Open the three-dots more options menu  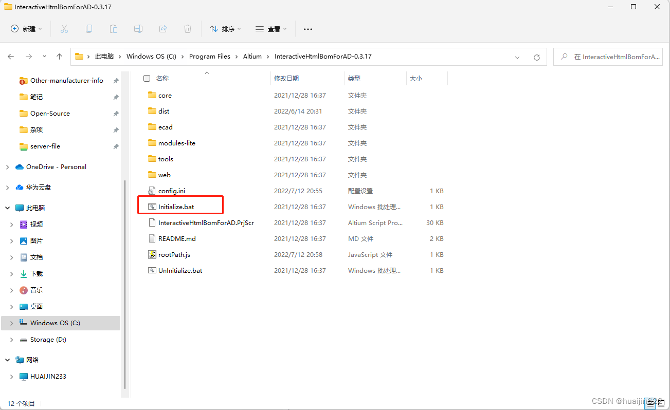coord(308,29)
